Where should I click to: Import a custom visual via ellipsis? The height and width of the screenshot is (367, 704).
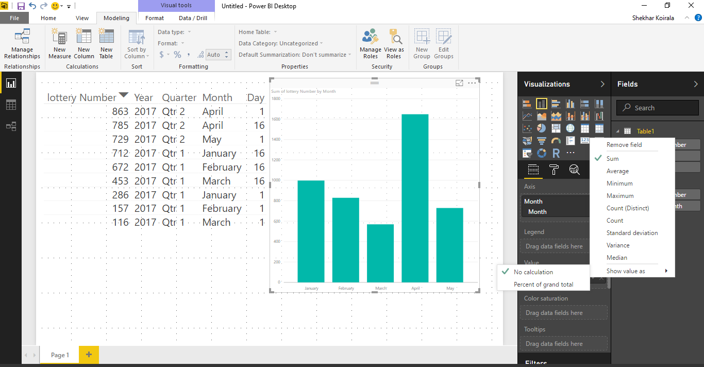tap(570, 153)
